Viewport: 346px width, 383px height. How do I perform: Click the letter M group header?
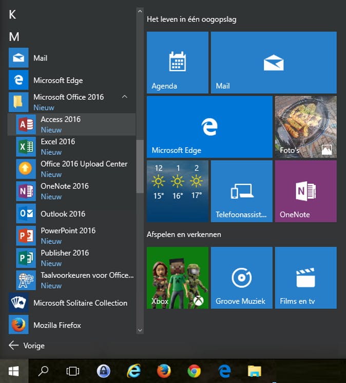pyautogui.click(x=14, y=37)
